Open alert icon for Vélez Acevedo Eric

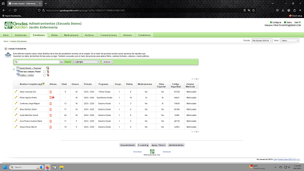coord(50,92)
